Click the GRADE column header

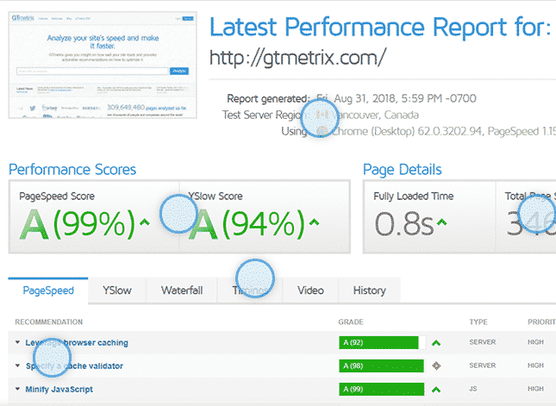(351, 322)
